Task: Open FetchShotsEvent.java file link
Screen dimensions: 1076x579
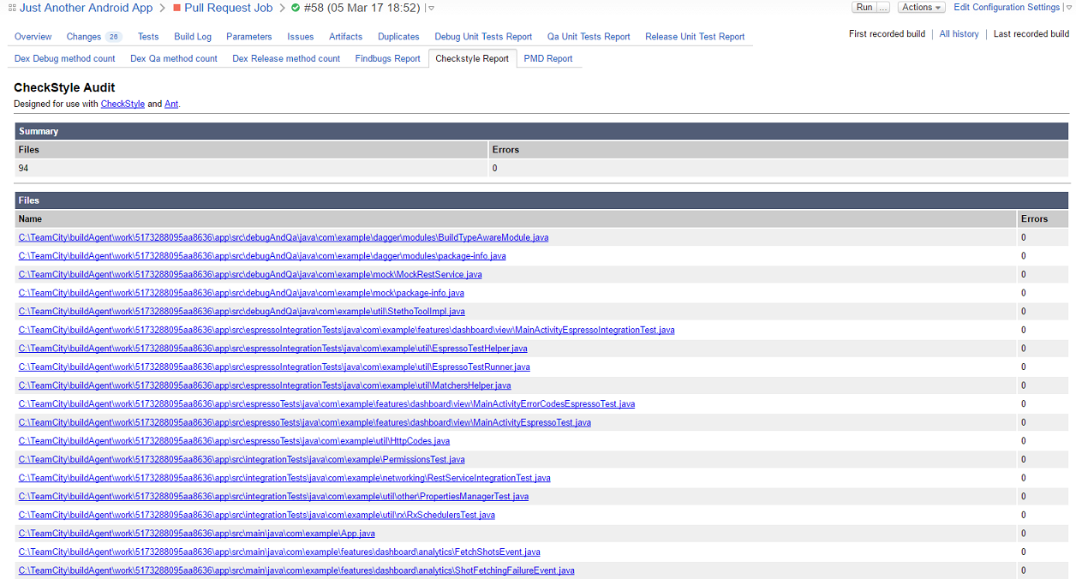Action: coord(279,552)
